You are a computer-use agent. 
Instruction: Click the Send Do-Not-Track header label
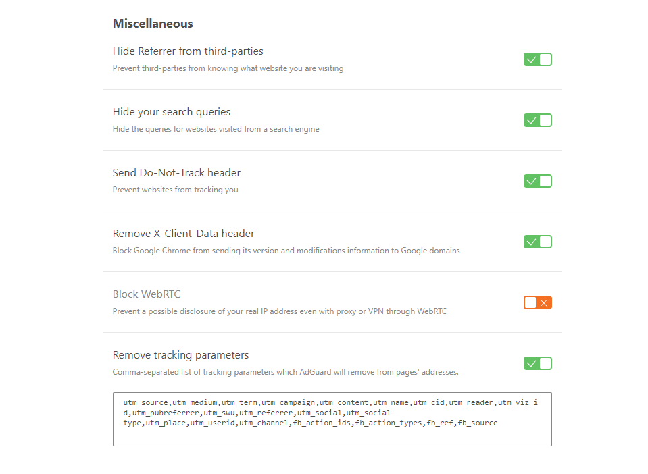pos(176,173)
